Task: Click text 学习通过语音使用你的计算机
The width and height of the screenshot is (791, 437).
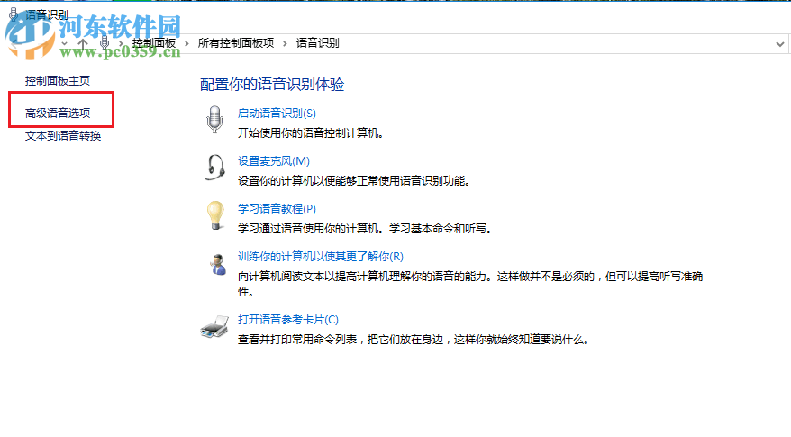Action: coord(309,229)
